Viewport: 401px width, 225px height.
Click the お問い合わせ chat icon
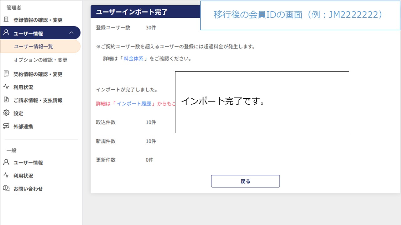pyautogui.click(x=6, y=188)
